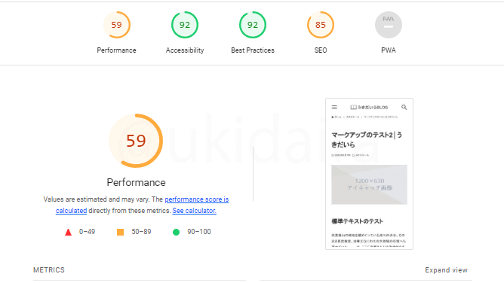Click red triangle 0–49 legend icon
504x283 pixels.
click(68, 232)
